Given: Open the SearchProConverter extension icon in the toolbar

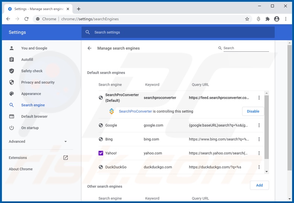Looking at the screenshot, I should point(258,19).
